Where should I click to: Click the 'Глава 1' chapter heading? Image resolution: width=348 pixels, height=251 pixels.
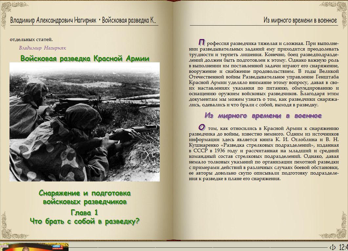click(x=84, y=212)
